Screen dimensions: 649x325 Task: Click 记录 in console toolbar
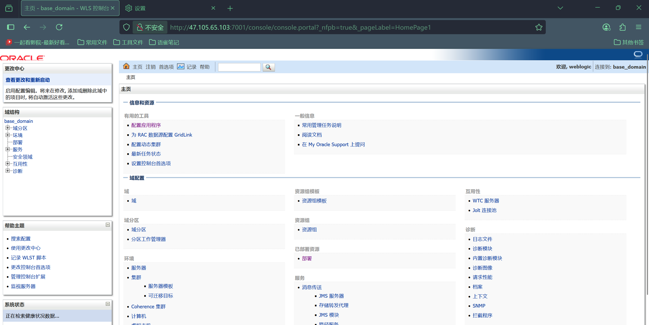191,67
